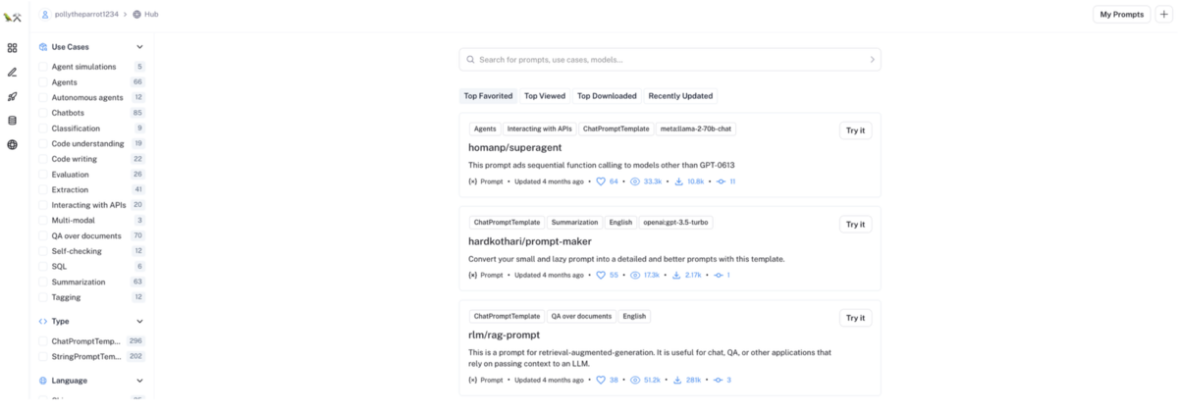This screenshot has width=1178, height=411.
Task: Collapse the Use Cases filter section
Action: tap(139, 47)
